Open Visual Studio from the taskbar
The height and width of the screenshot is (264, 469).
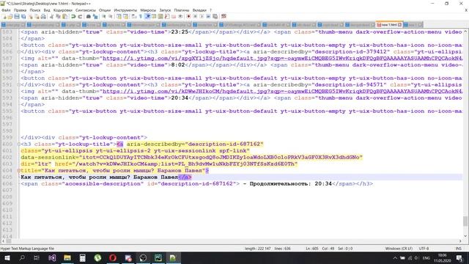point(52,257)
